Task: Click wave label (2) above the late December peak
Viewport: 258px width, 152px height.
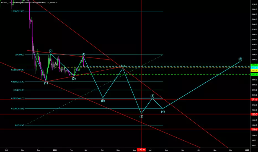Action: 50,51
